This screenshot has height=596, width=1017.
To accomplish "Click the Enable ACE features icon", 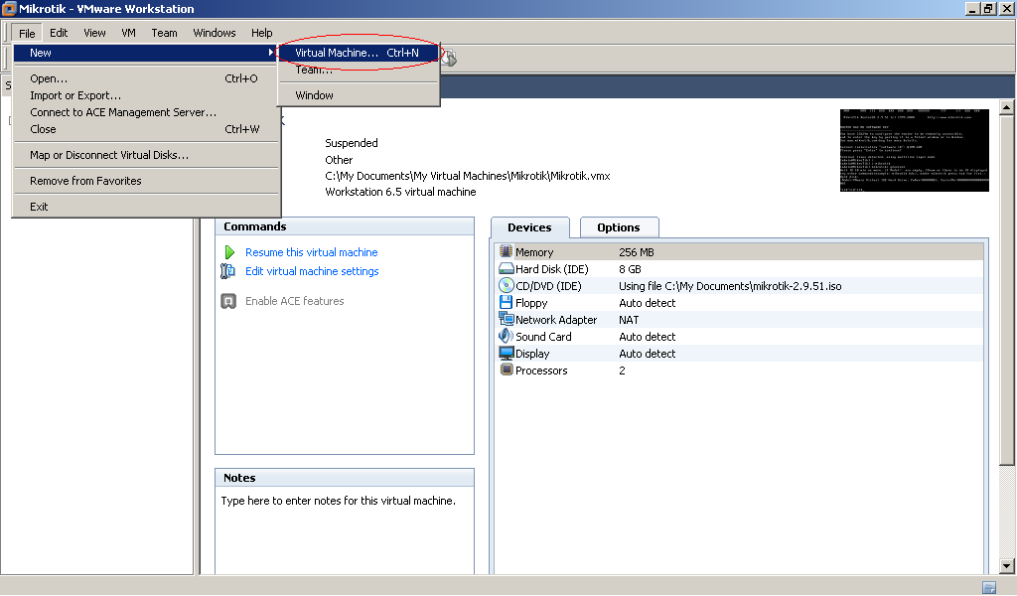I will [228, 301].
